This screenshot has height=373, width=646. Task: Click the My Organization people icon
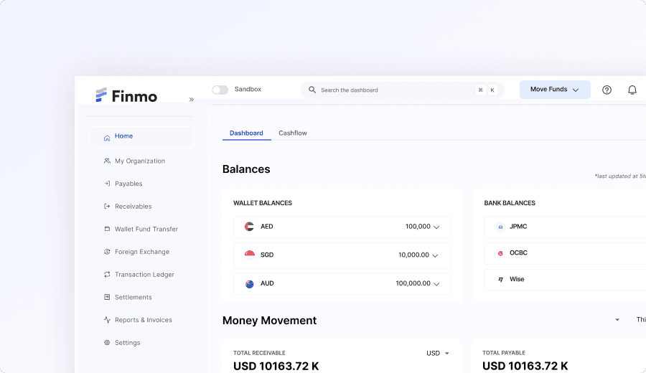107,161
